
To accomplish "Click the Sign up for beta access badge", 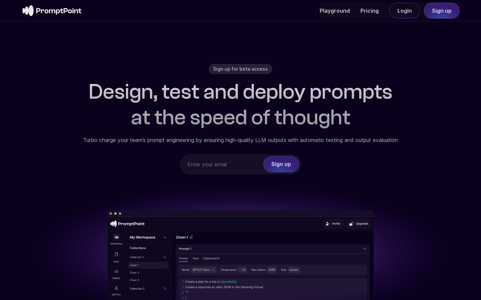I will click(x=240, y=69).
